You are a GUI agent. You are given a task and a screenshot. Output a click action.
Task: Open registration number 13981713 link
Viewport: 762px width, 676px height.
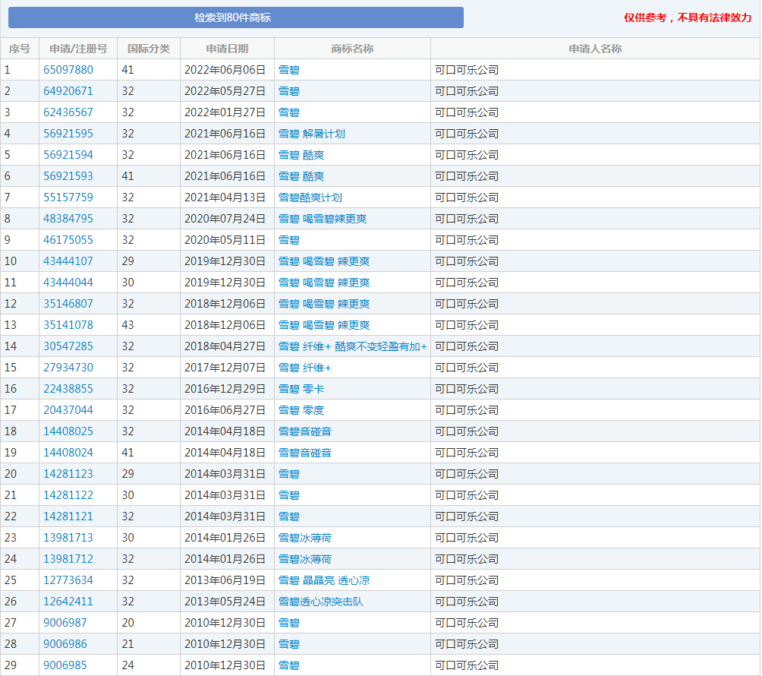point(68,538)
